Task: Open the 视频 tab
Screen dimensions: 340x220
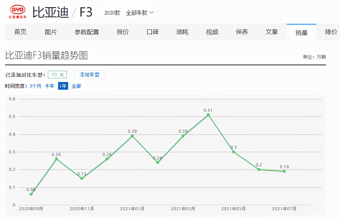Action: (x=212, y=32)
